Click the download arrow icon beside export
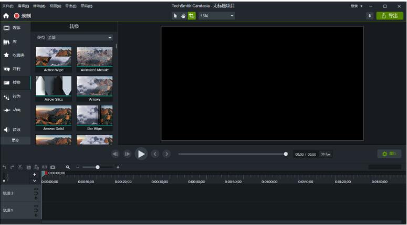 [370, 16]
